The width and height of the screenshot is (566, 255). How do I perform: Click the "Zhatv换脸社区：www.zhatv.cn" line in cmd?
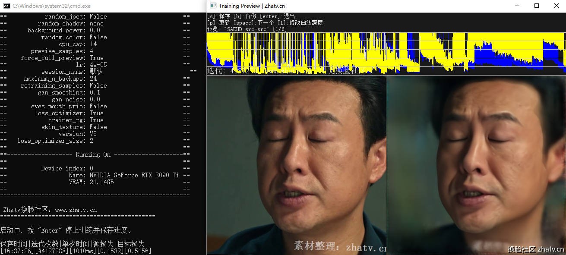click(x=50, y=210)
